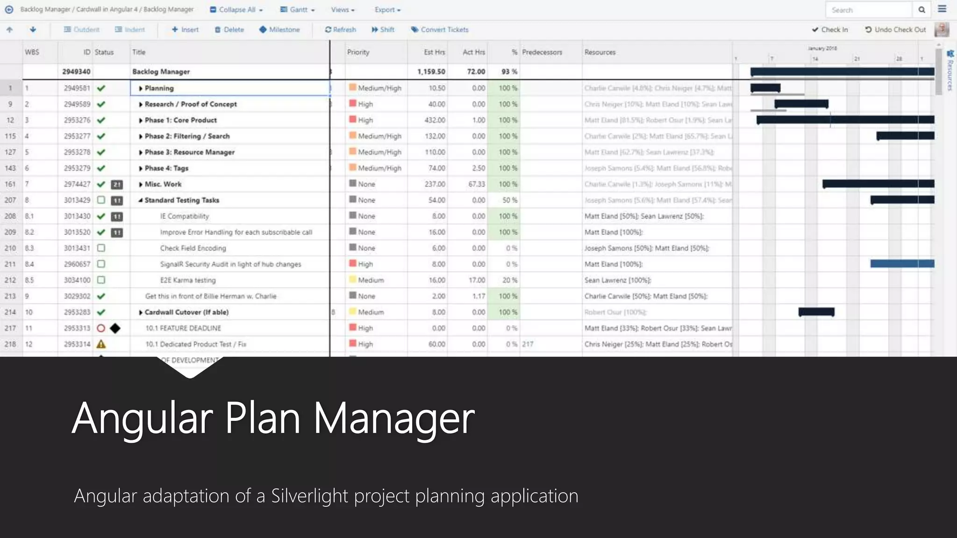Viewport: 957px width, 538px height.
Task: Expand Phase 4: Tags
Action: (140, 168)
